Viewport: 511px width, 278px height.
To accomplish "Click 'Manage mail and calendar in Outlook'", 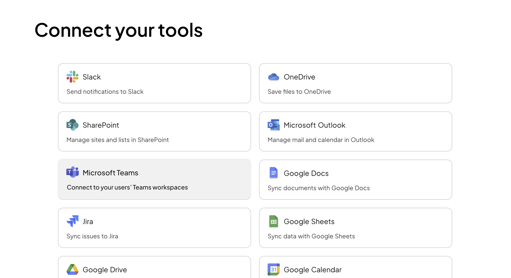I will 321,140.
